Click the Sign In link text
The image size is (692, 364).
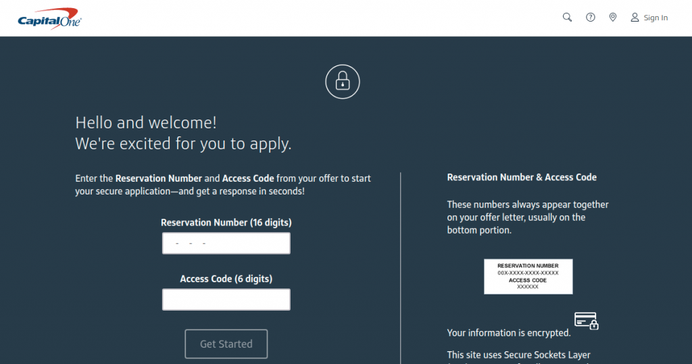tap(656, 18)
